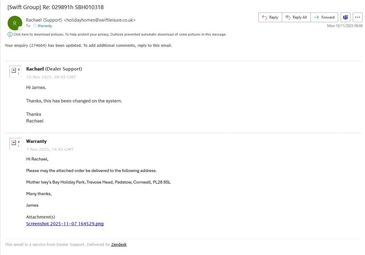Click the Mother Ivey's Bay Holiday Park address line

[x=98, y=182]
